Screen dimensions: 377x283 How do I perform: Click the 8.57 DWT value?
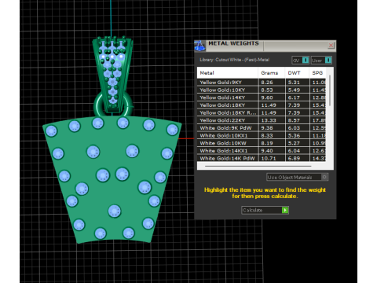[x=294, y=120]
